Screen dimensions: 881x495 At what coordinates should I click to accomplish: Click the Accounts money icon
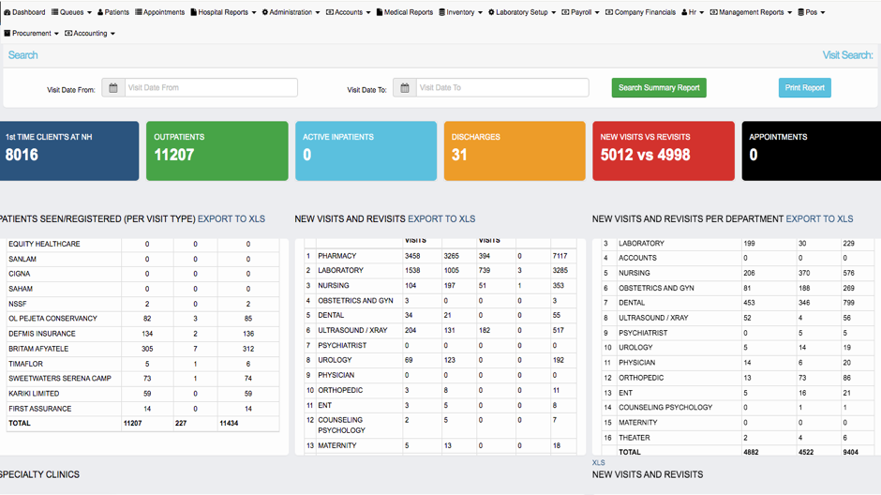point(330,12)
